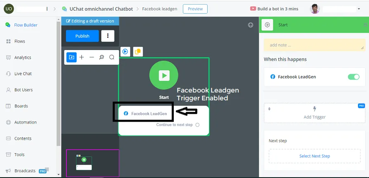Toggle the Facebook LeadGen trigger switch

point(353,77)
